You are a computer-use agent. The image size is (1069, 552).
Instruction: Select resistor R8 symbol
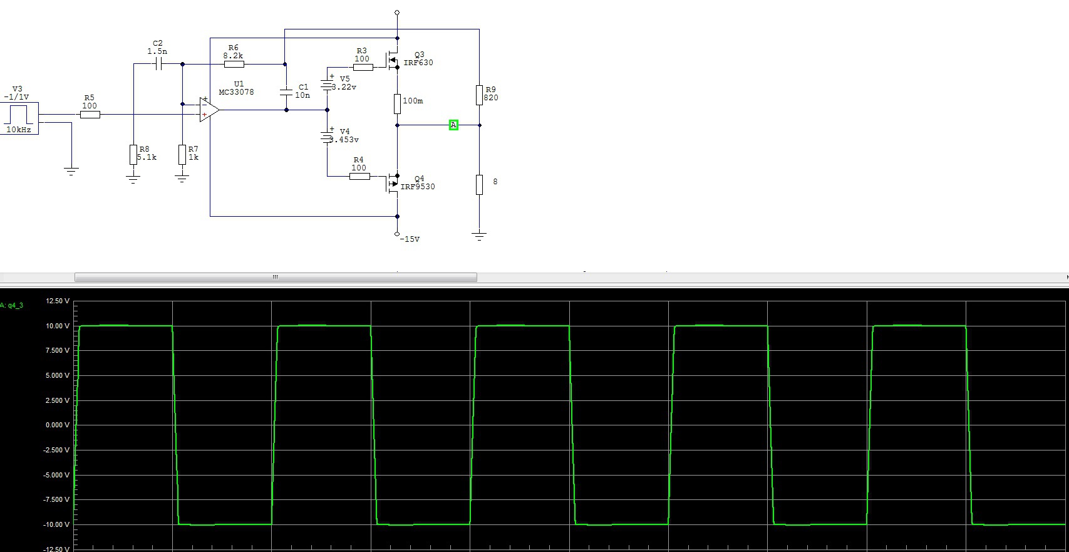133,154
